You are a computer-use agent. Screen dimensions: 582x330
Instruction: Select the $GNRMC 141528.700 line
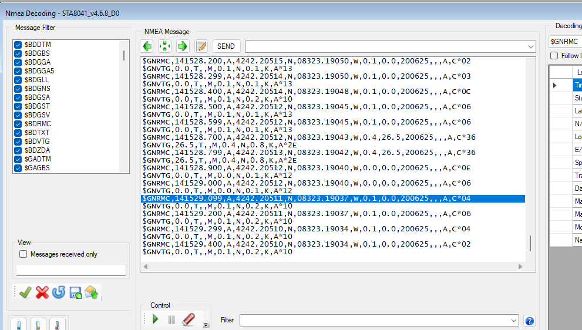tap(309, 137)
